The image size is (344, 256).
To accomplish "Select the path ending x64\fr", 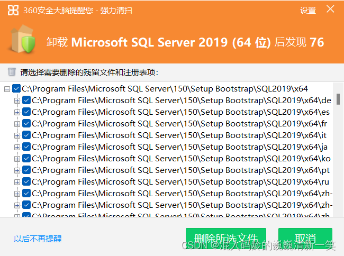I will 179,124.
